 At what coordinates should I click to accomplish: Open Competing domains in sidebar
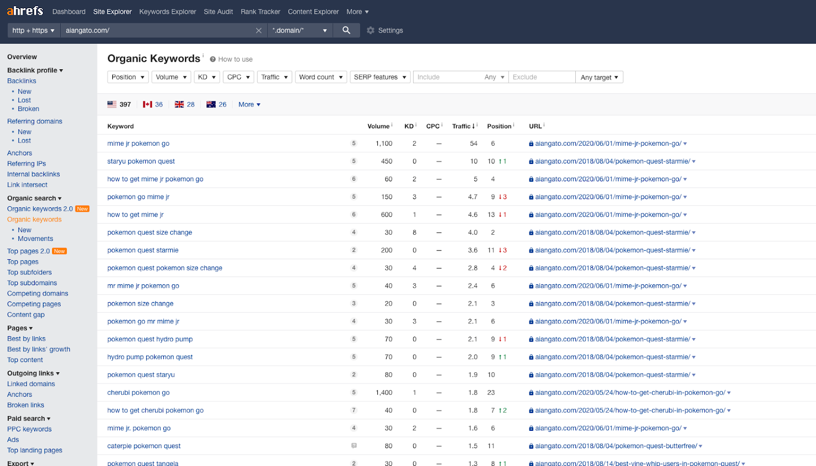pos(38,293)
